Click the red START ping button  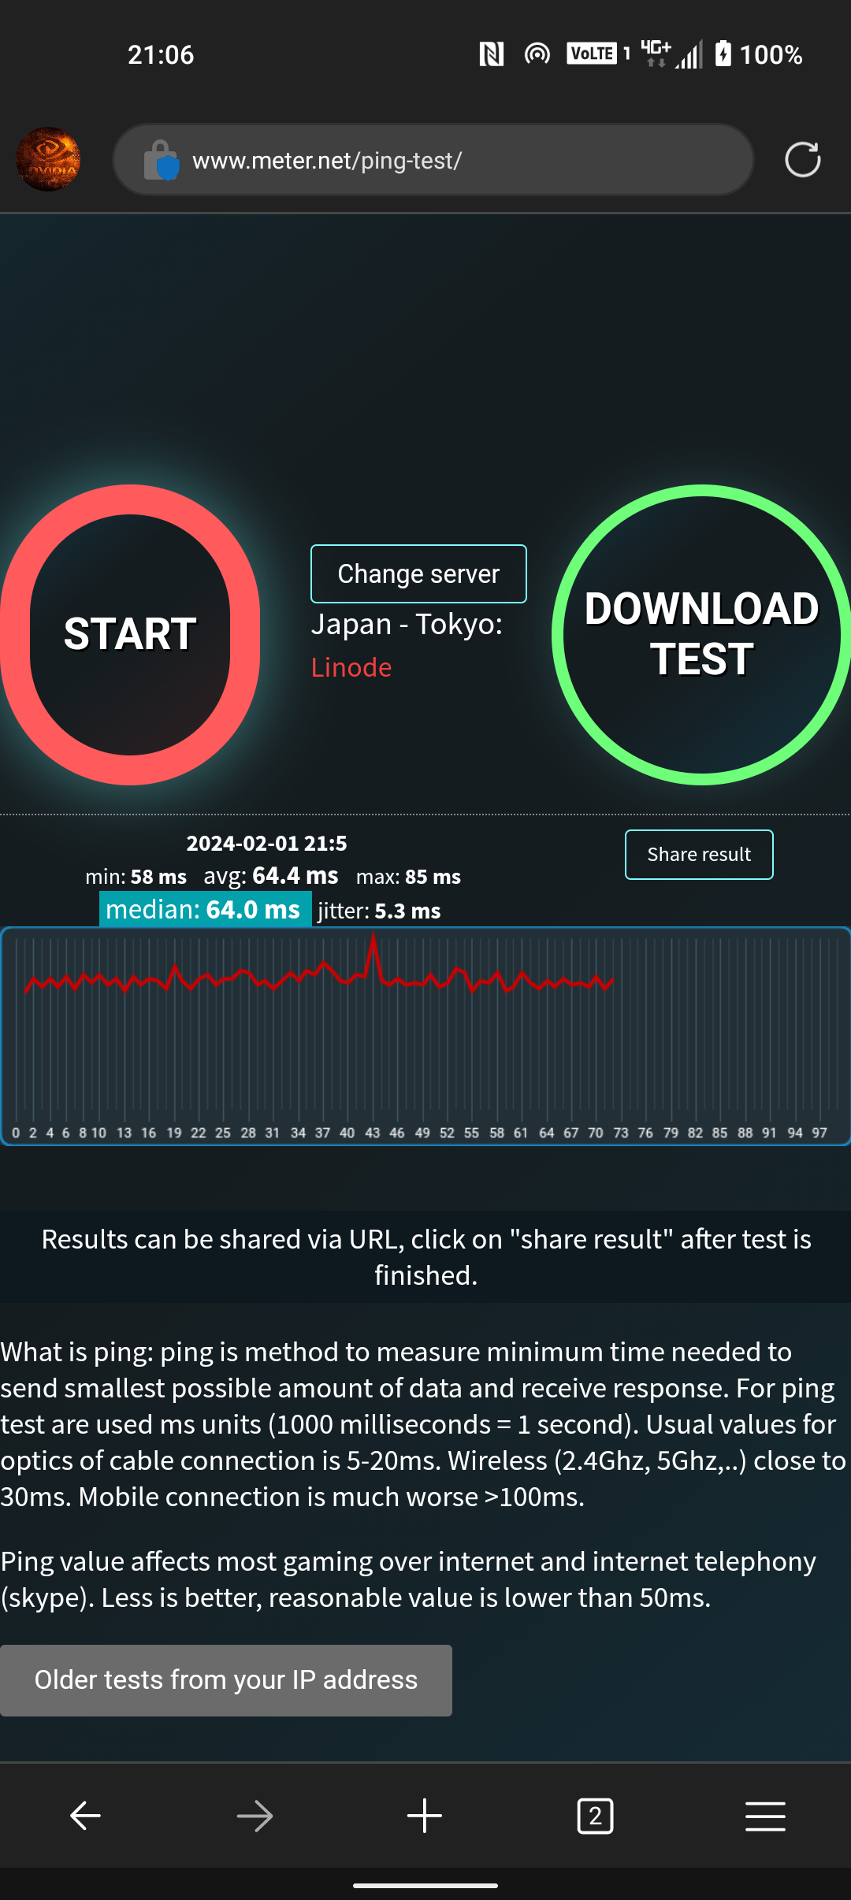[x=130, y=635]
